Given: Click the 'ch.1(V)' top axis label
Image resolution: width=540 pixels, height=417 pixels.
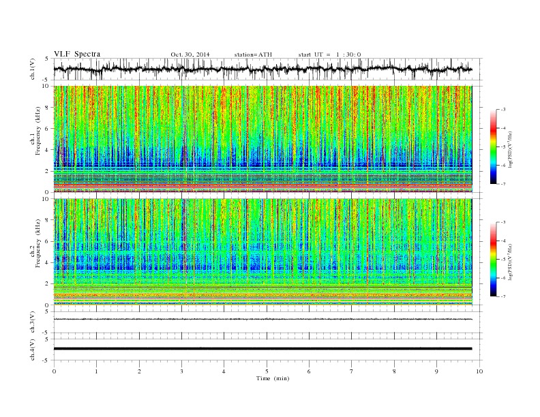Looking at the screenshot, I should tap(33, 70).
